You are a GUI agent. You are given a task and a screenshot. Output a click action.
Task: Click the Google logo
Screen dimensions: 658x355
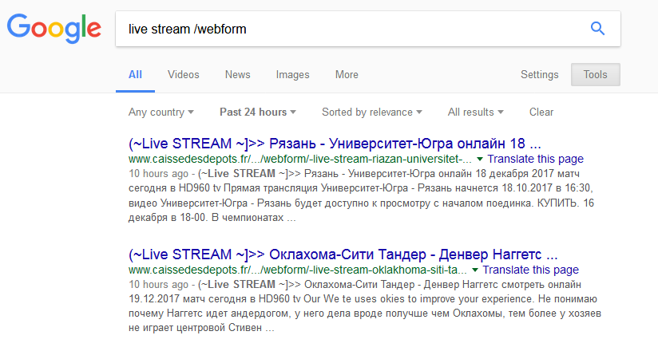pyautogui.click(x=54, y=28)
